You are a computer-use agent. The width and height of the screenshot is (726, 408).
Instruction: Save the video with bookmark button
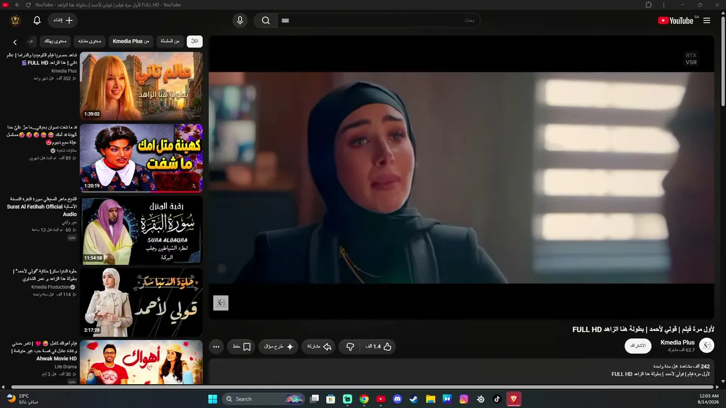[242, 347]
